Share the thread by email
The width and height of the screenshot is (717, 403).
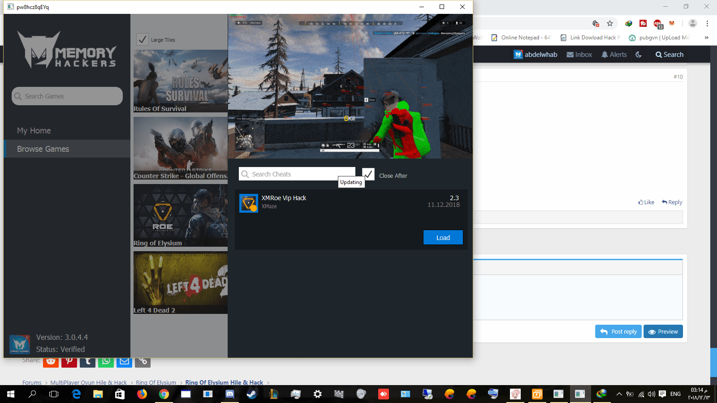pyautogui.click(x=124, y=362)
